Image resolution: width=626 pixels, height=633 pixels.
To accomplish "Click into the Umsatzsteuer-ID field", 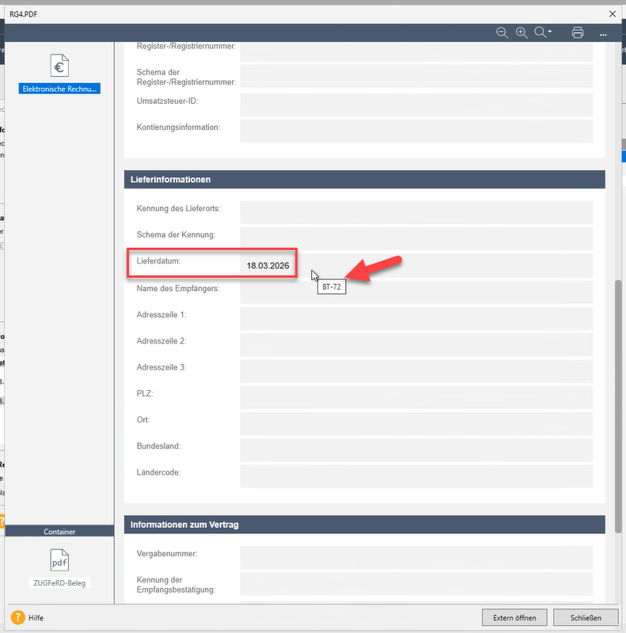I will click(416, 104).
